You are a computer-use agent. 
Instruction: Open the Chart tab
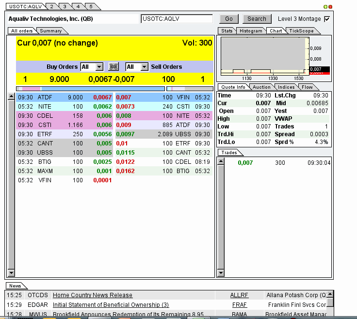pos(276,31)
